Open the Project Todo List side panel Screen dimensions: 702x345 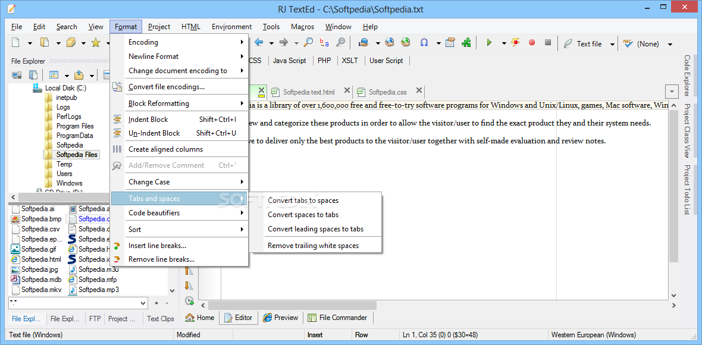click(687, 190)
